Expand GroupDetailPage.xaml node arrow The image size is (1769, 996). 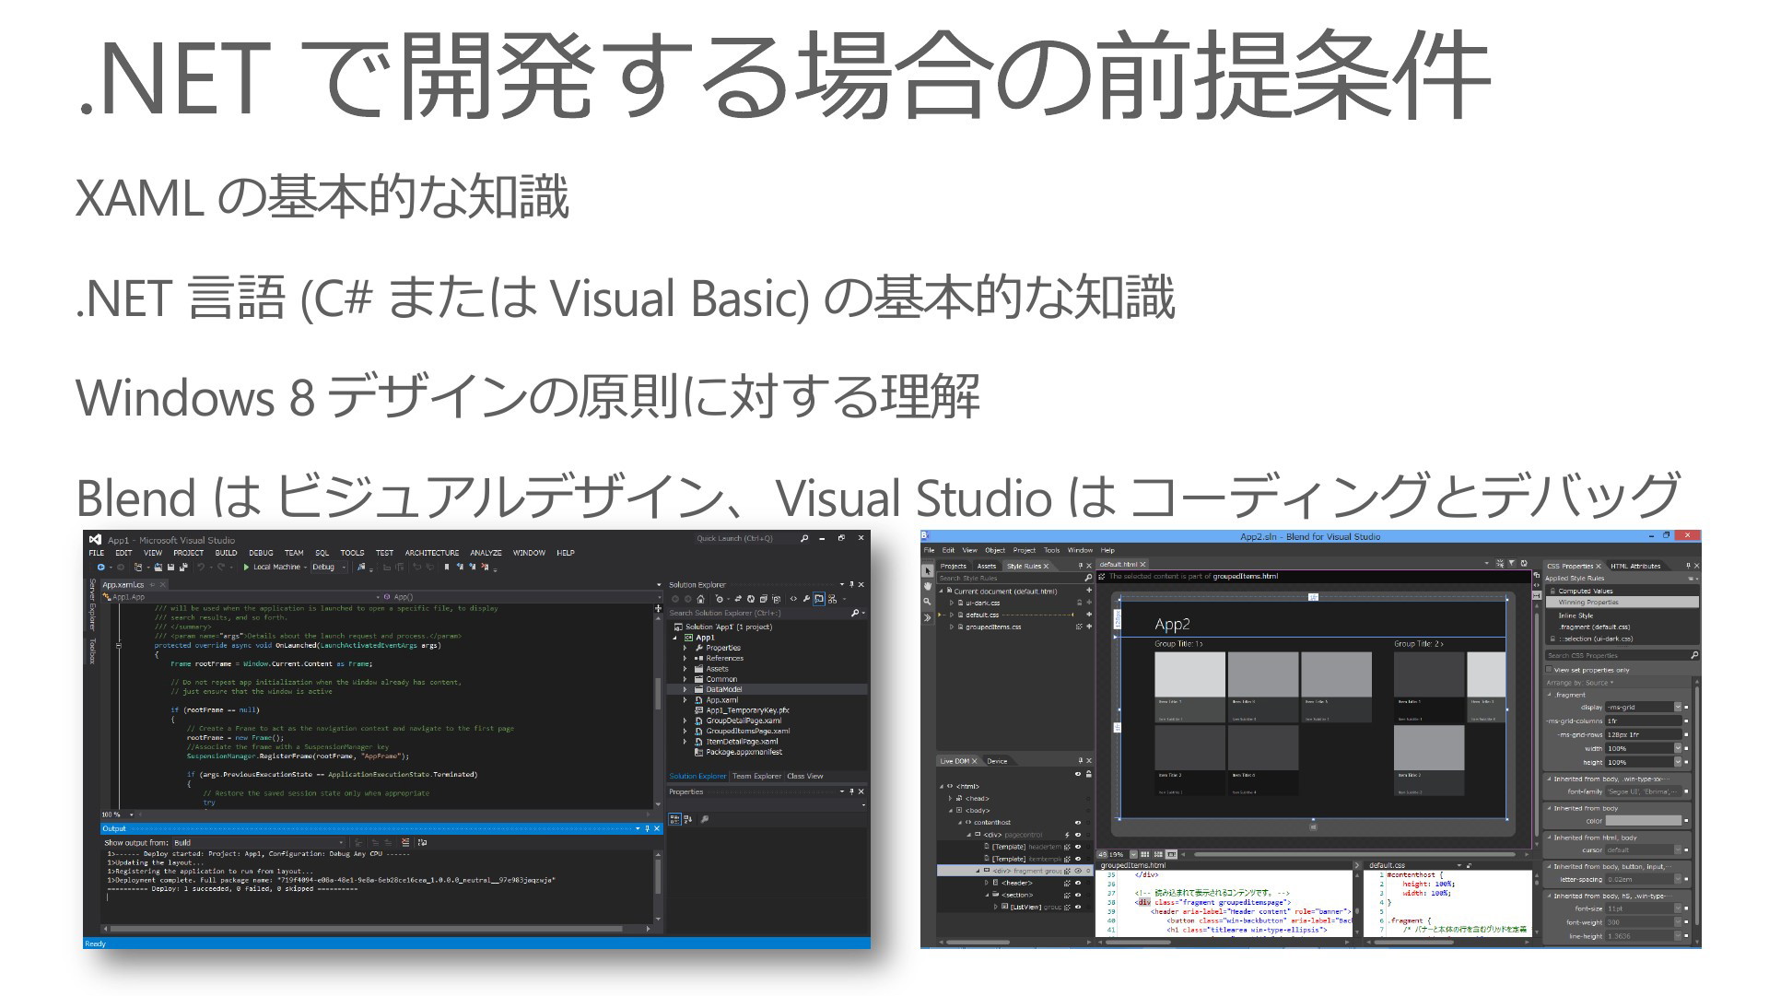[685, 721]
